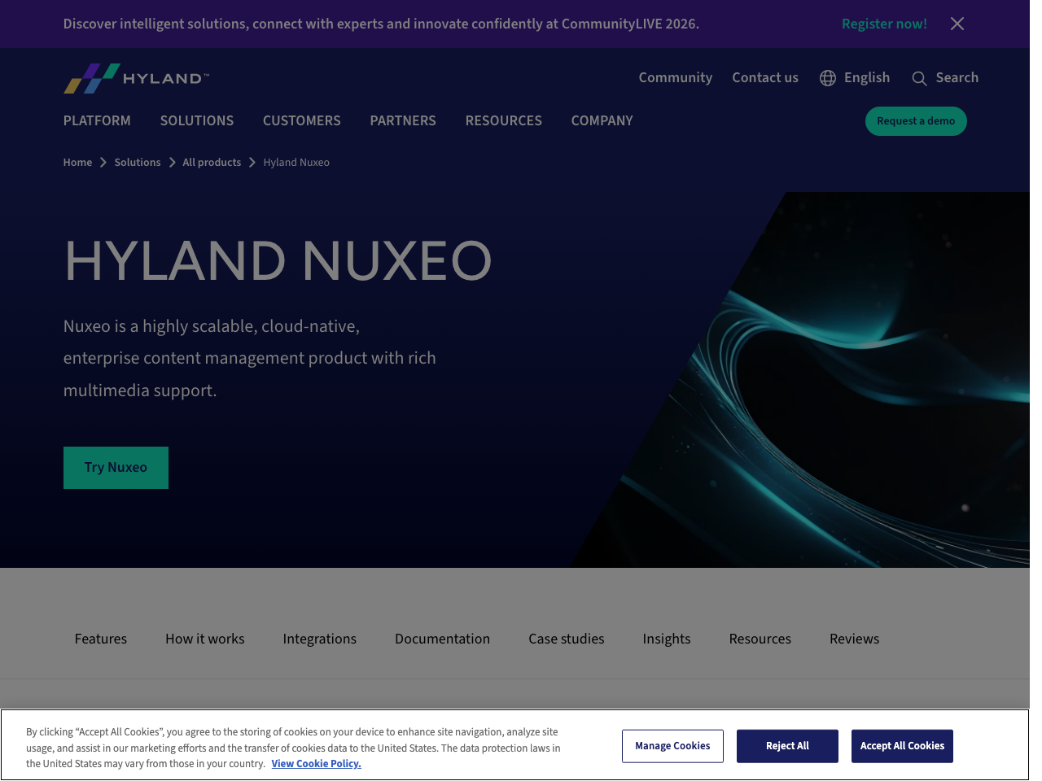Select the Case studies section
This screenshot has height=781, width=1042.
point(566,639)
